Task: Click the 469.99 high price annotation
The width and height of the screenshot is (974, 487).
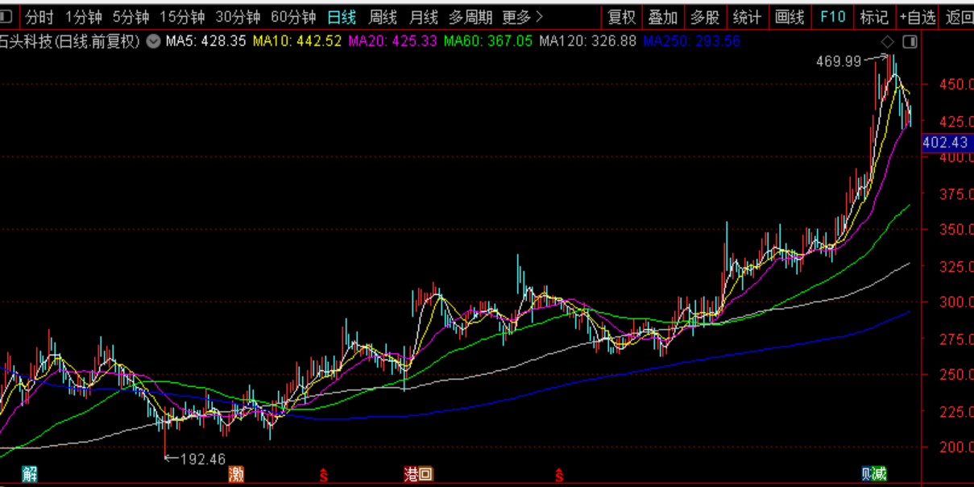Action: coord(839,60)
